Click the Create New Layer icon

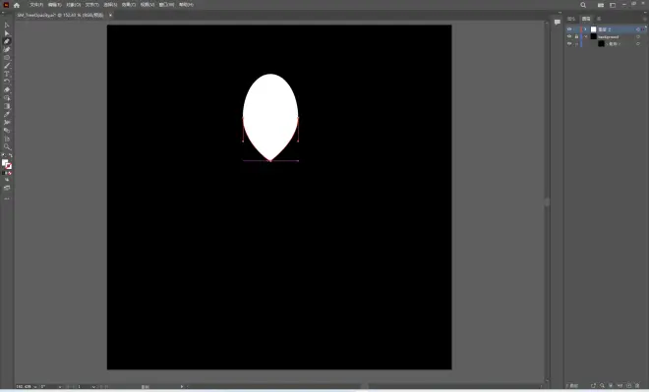628,385
